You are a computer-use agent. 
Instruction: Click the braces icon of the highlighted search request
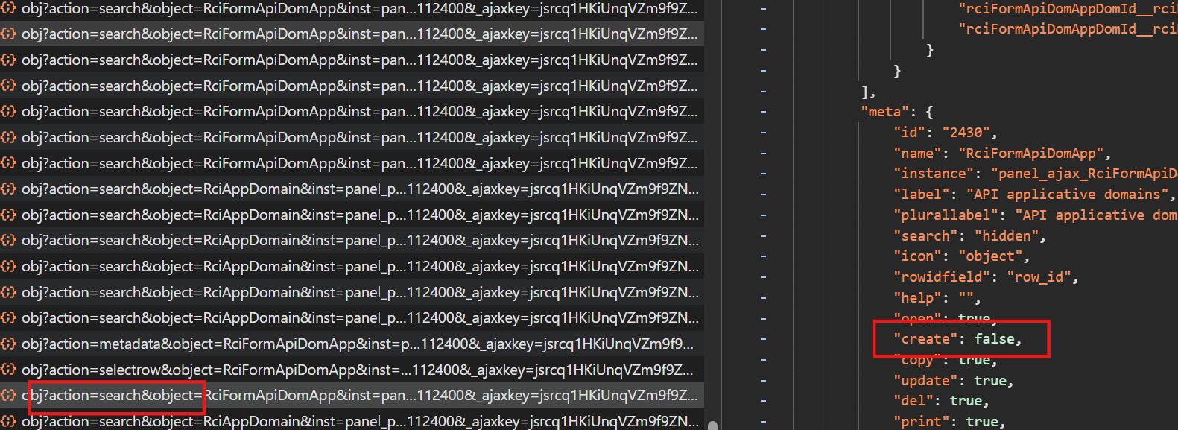click(x=8, y=396)
